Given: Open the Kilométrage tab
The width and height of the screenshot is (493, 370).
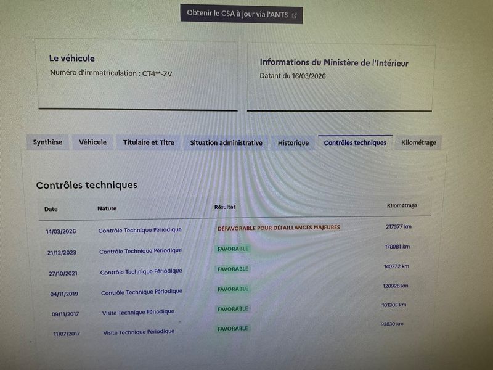Looking at the screenshot, I should [418, 143].
